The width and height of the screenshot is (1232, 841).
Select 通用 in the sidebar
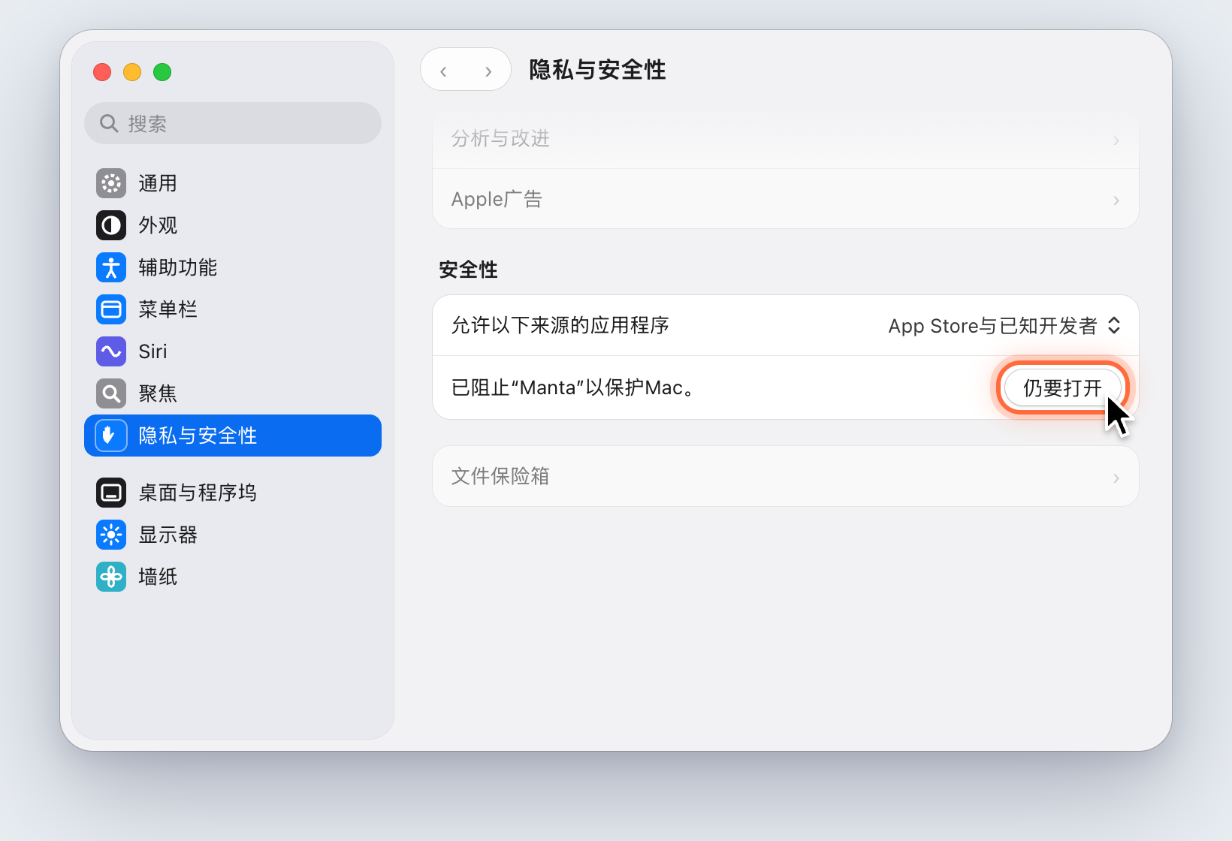pyautogui.click(x=233, y=183)
